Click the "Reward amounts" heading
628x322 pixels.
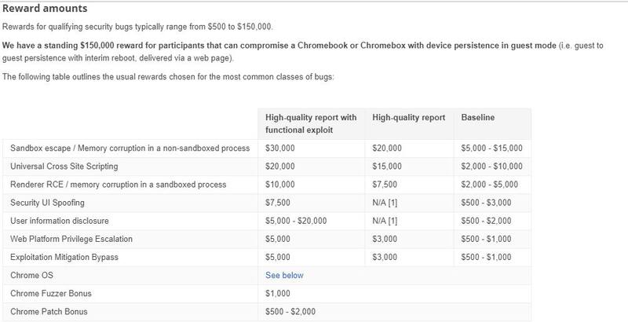46,9
